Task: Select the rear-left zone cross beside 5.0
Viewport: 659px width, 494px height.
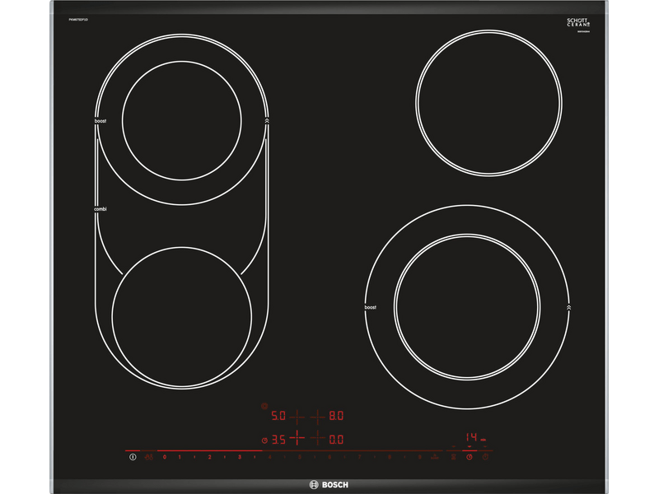Action: [297, 416]
